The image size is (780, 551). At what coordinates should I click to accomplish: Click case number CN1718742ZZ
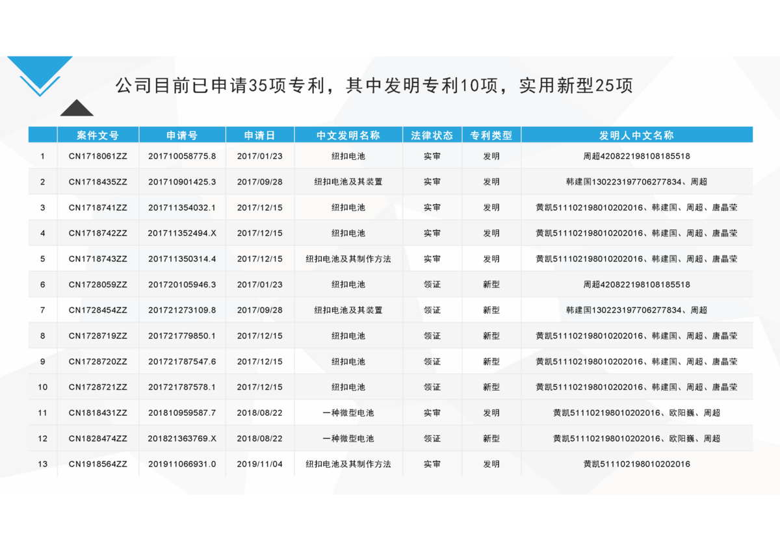[x=98, y=233]
